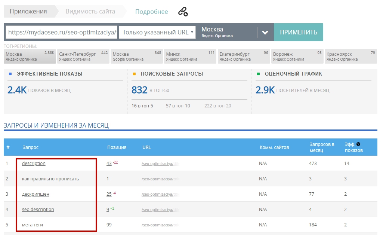Open the query link description

click(x=34, y=164)
